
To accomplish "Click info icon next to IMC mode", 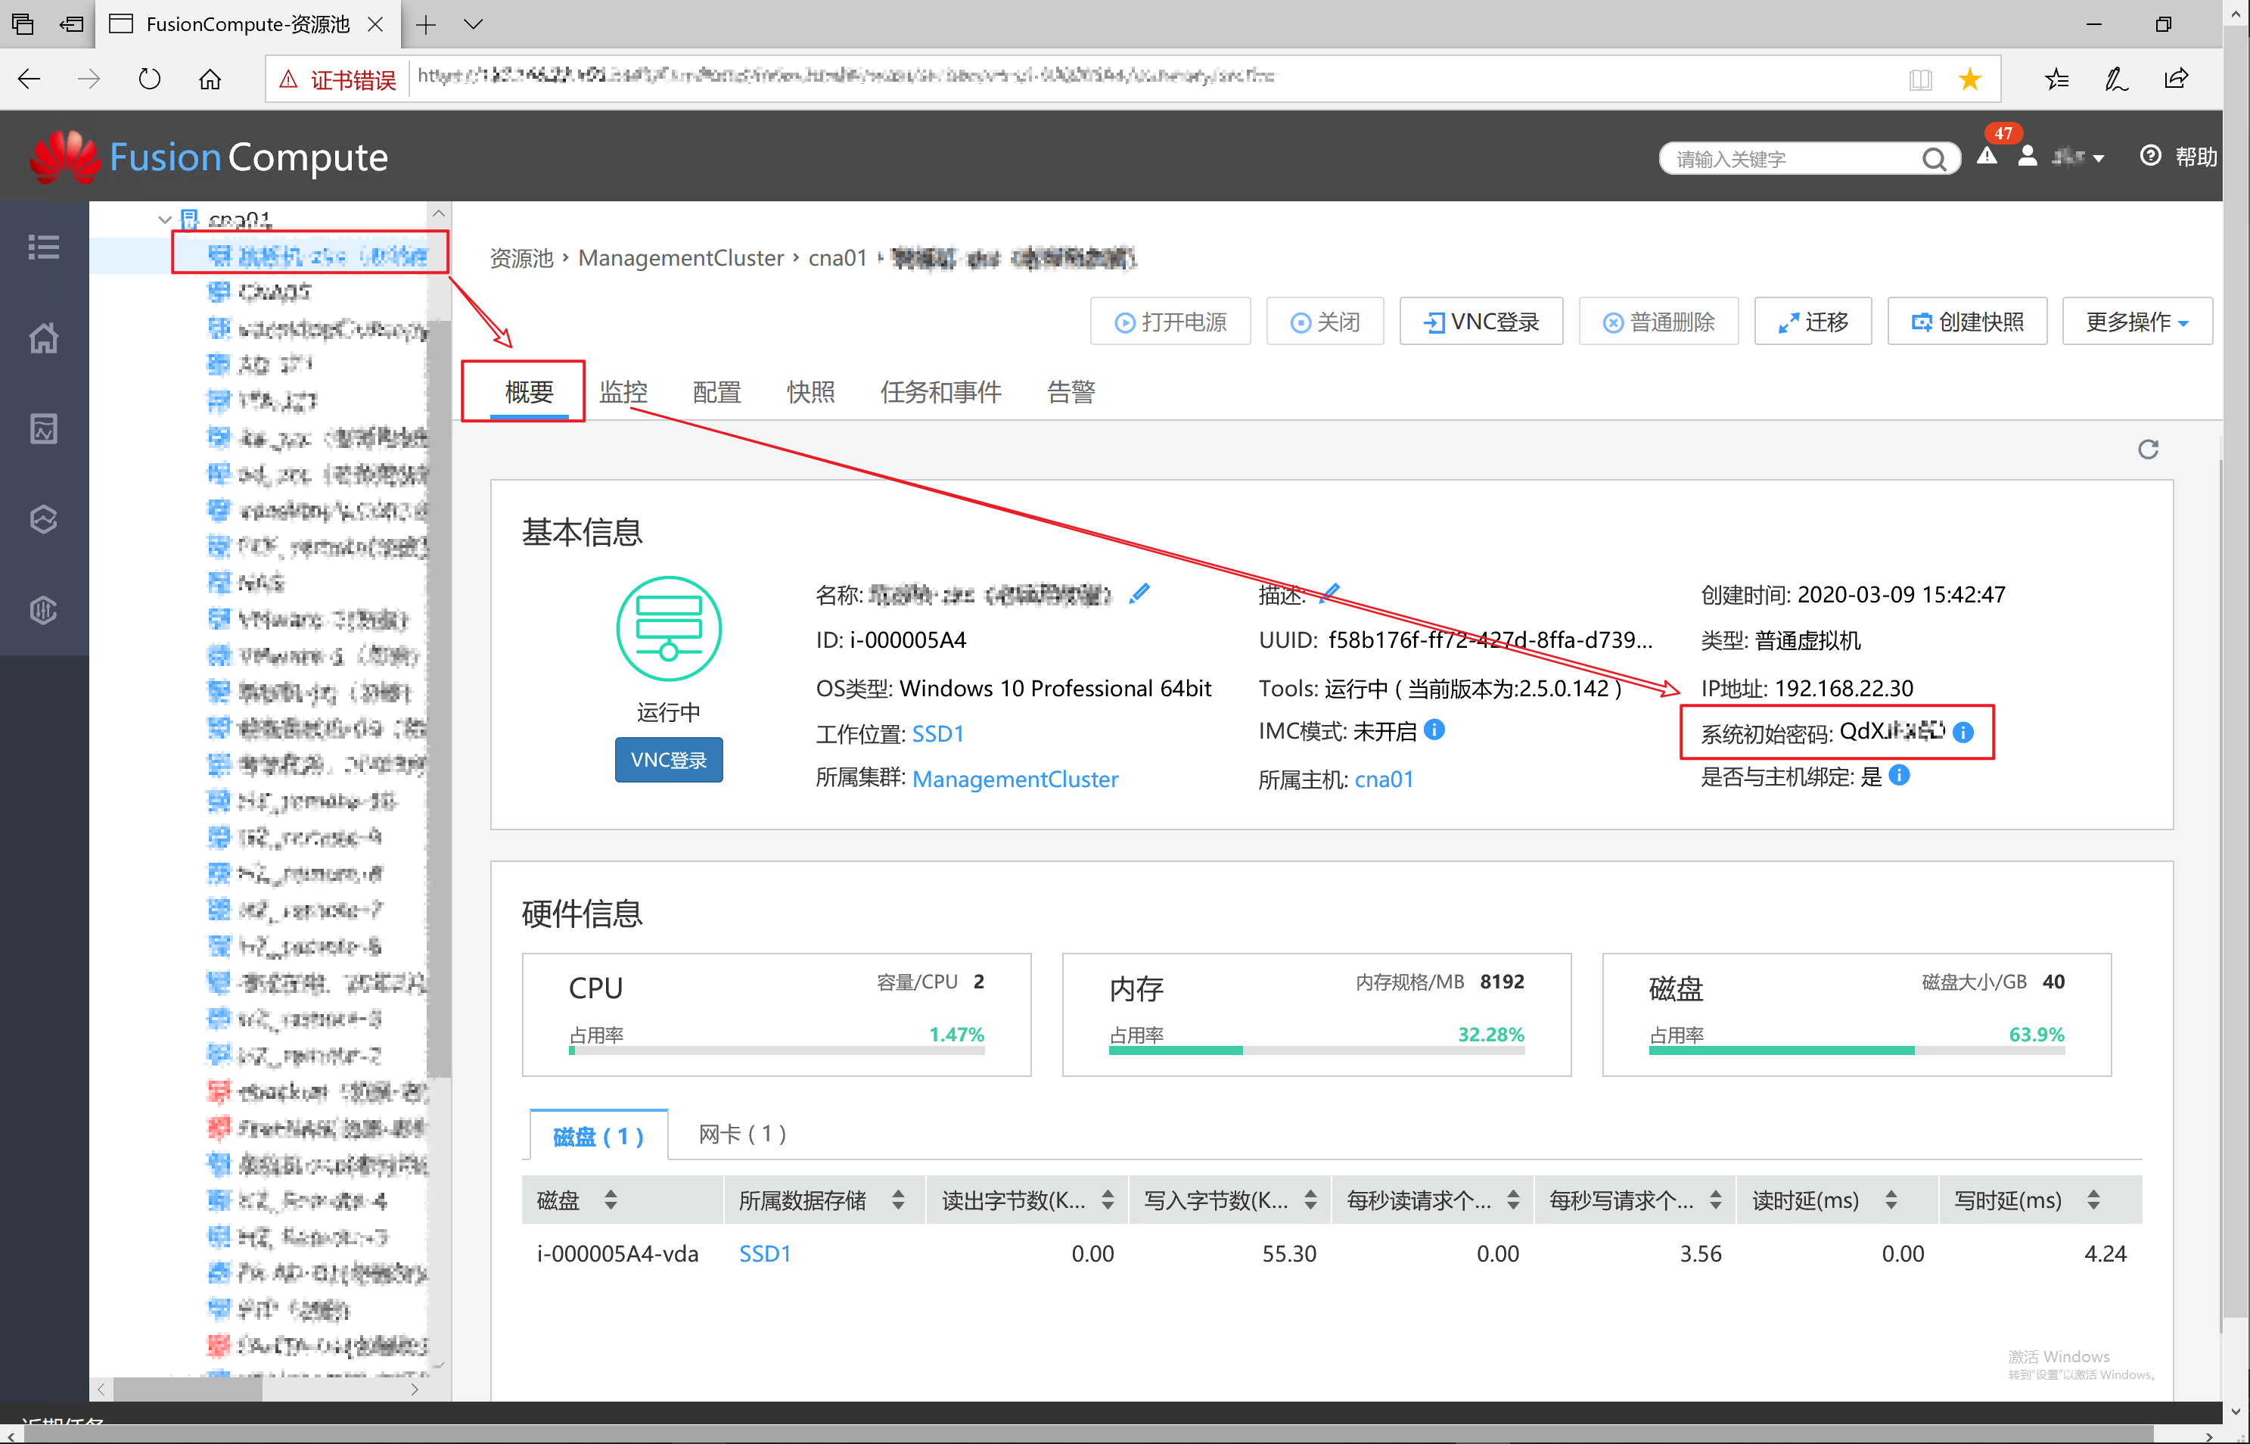I will (x=1434, y=730).
